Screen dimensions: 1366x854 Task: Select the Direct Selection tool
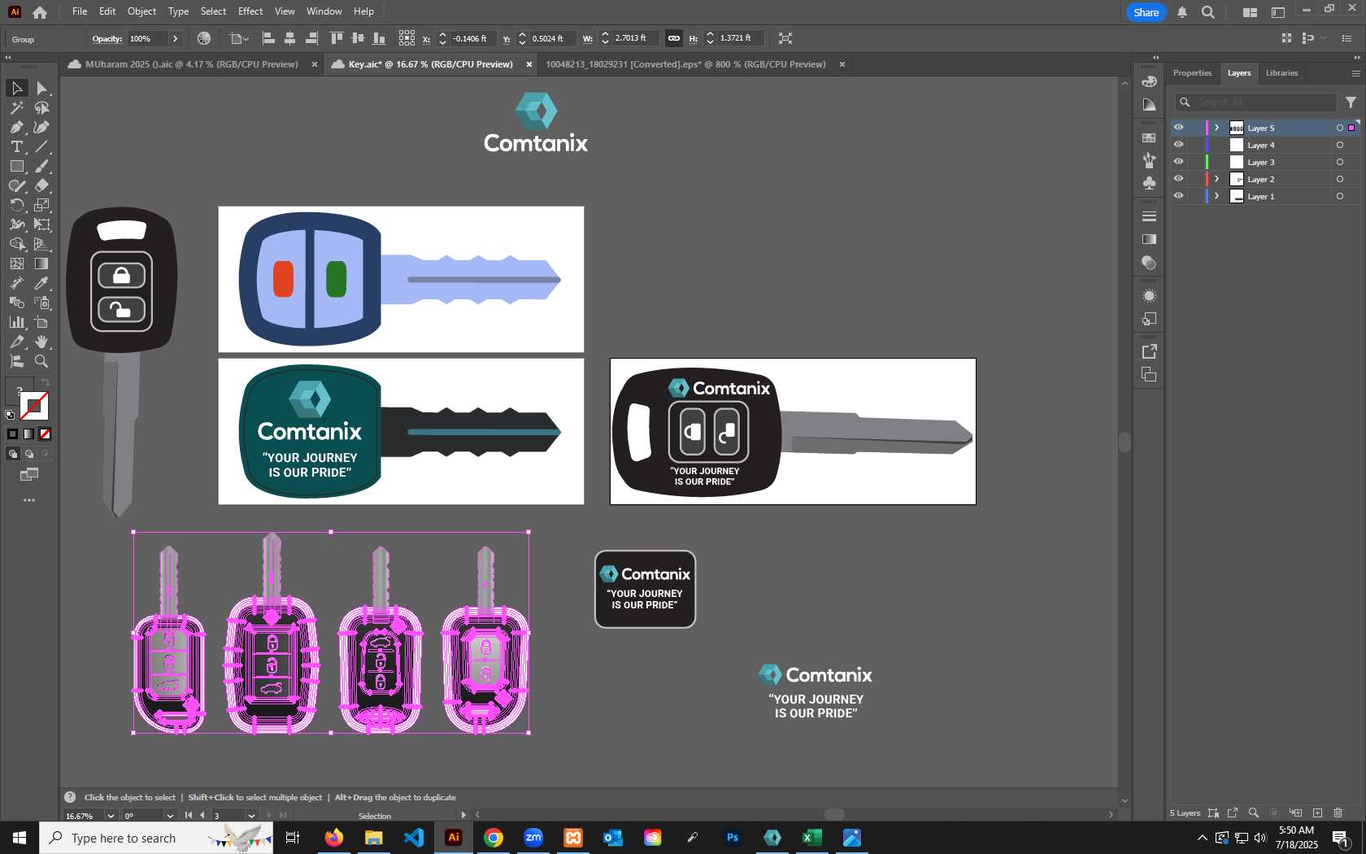pyautogui.click(x=42, y=88)
